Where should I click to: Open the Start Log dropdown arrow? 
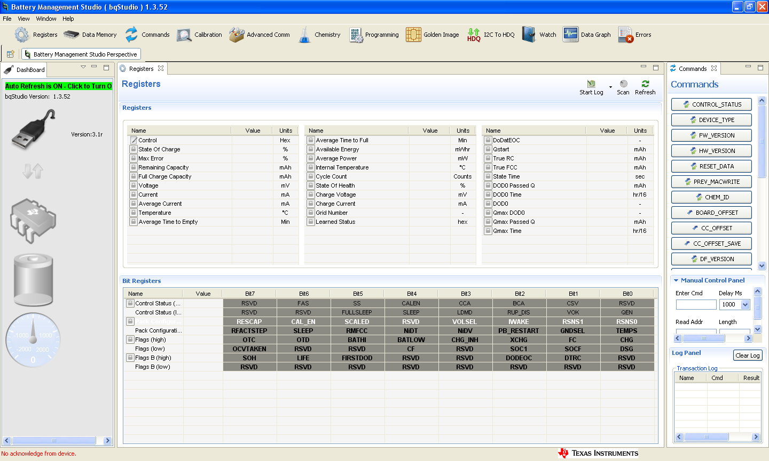tap(610, 87)
